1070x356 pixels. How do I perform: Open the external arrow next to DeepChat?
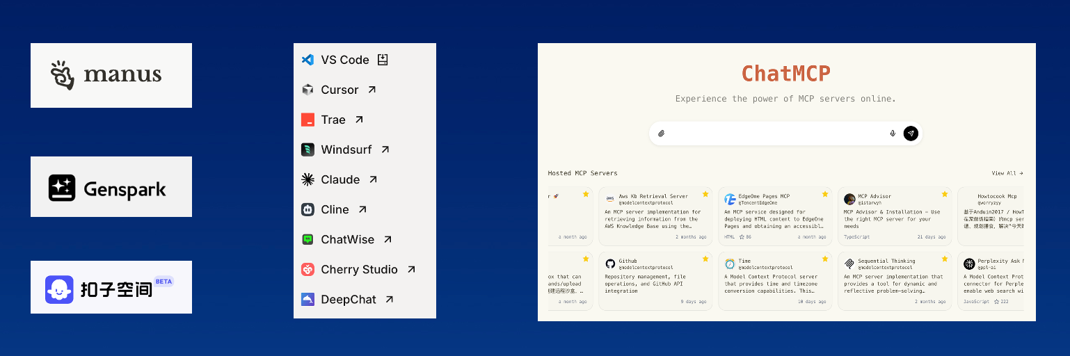[x=390, y=299]
